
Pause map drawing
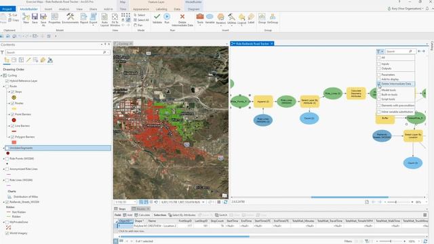tap(219, 202)
